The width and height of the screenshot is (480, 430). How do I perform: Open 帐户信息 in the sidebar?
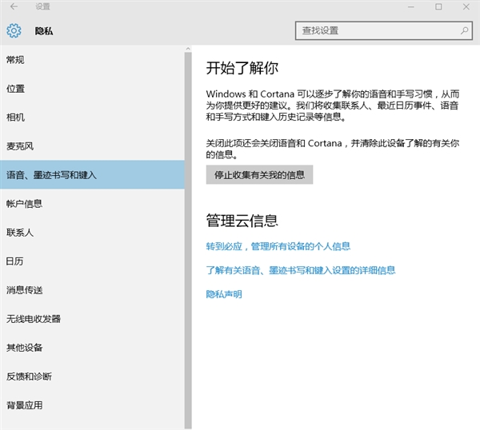point(24,204)
